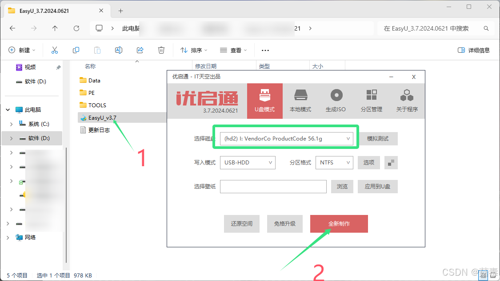Navigate up one folder level
The image size is (500, 281).
coord(55,28)
